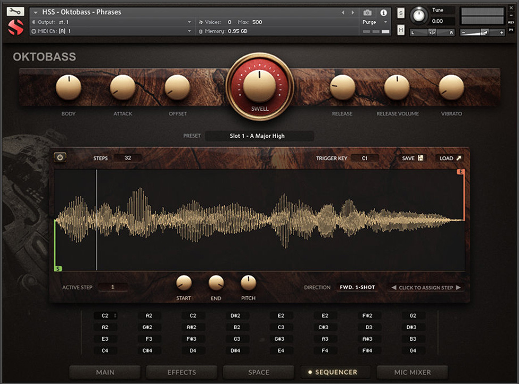This screenshot has width=519, height=384.
Task: Click the pan center icon
Action: click(432, 32)
